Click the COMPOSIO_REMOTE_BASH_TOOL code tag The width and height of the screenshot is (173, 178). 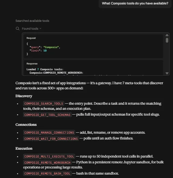[x=47, y=174]
